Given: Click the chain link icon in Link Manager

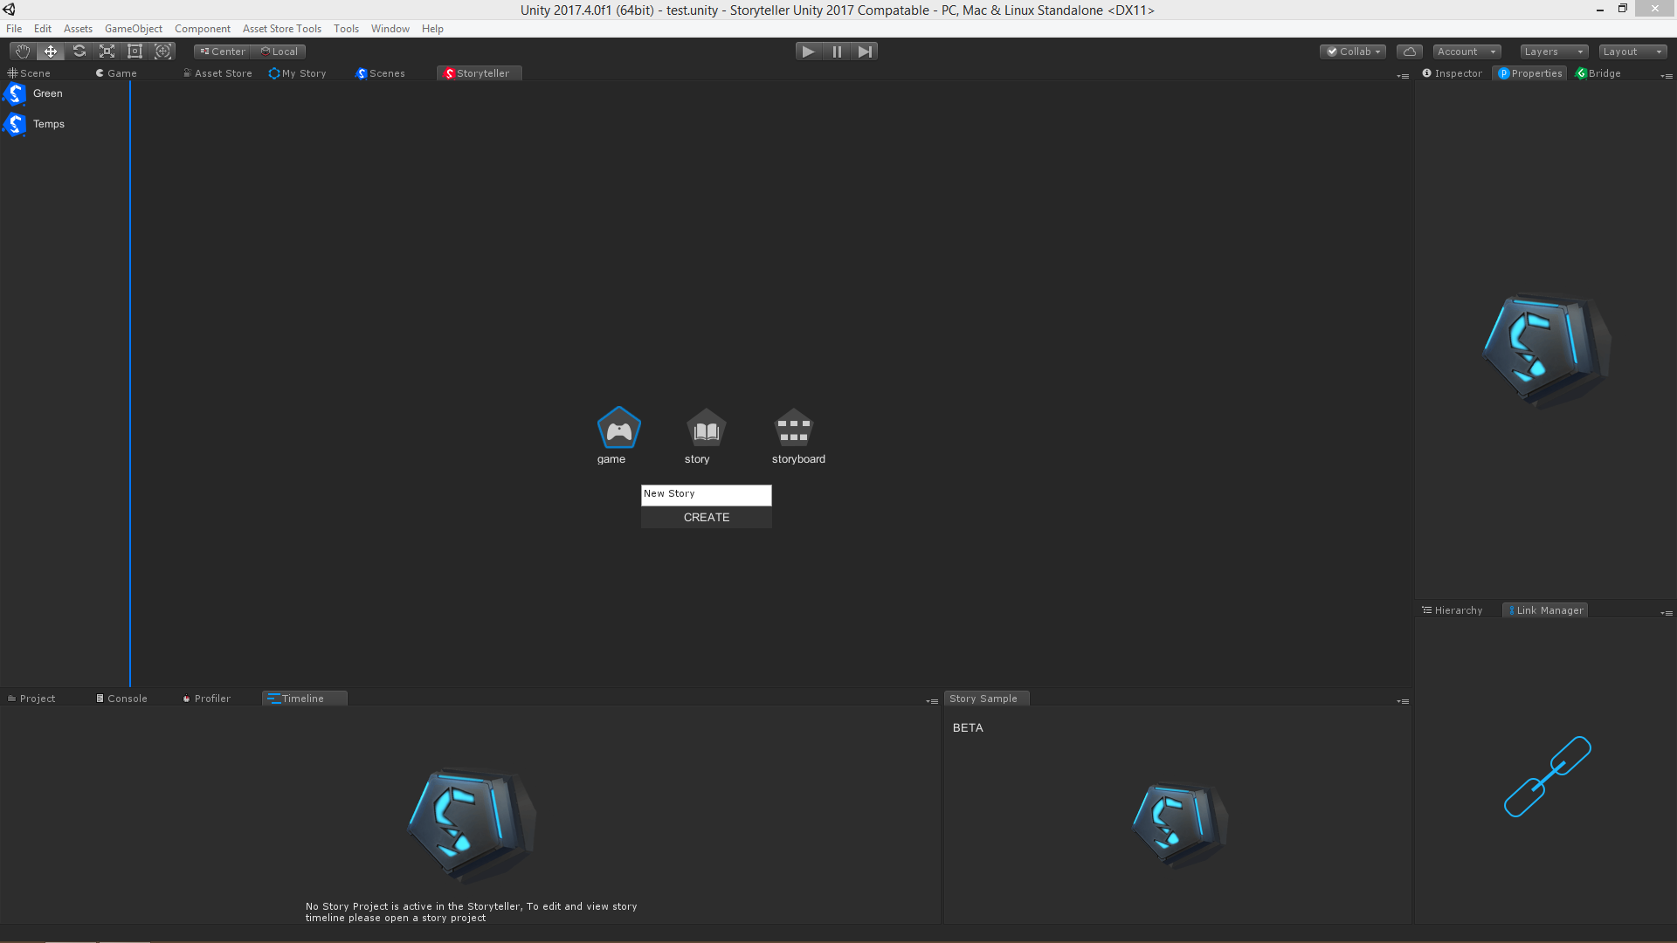Looking at the screenshot, I should [1547, 776].
